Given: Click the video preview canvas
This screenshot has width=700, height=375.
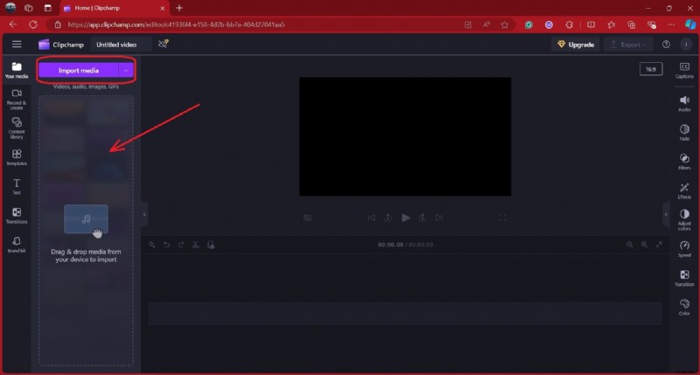Looking at the screenshot, I should pos(405,136).
